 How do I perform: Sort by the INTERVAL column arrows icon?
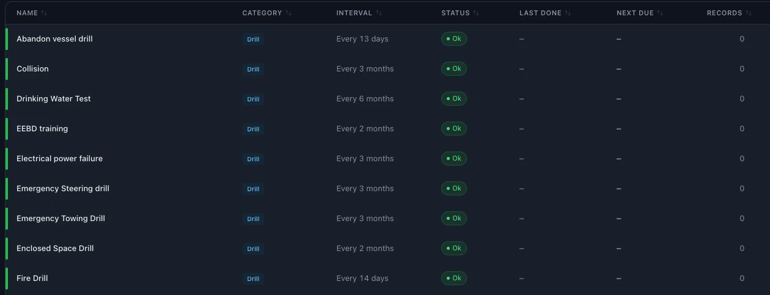(x=379, y=13)
